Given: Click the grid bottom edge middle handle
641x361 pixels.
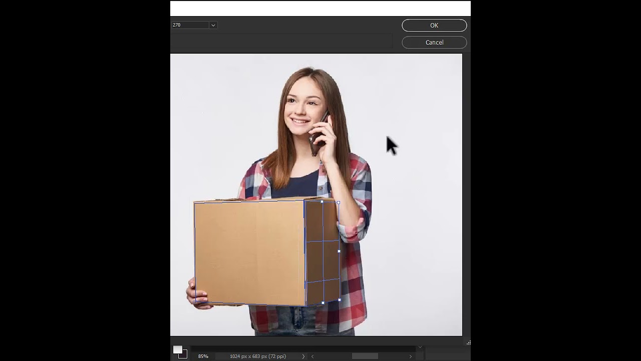Looking at the screenshot, I should (323, 303).
